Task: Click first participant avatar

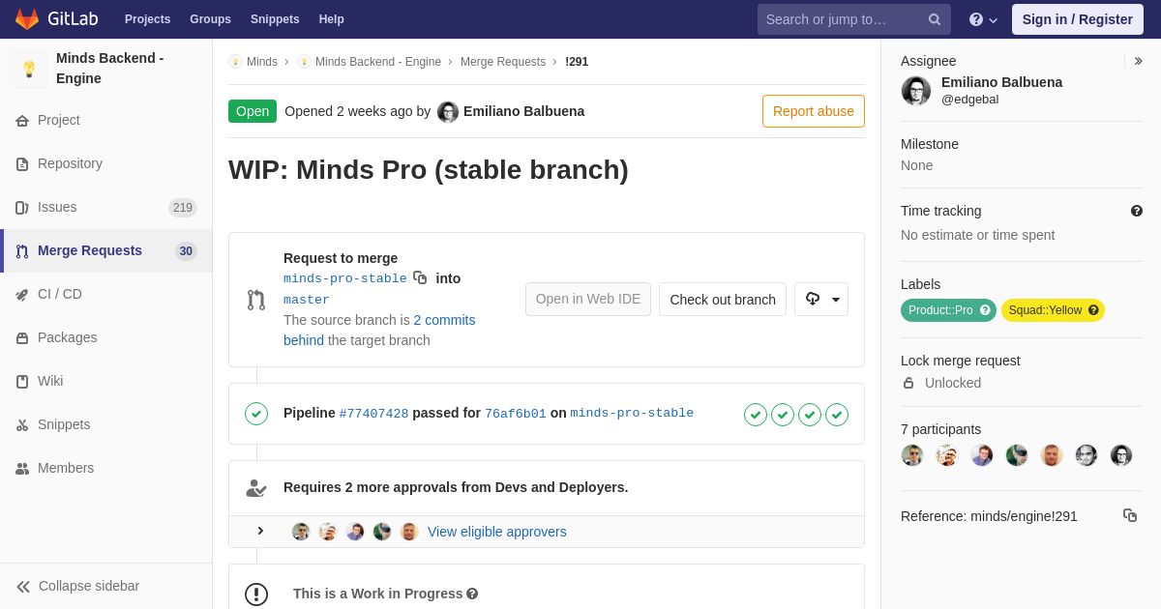Action: point(912,455)
